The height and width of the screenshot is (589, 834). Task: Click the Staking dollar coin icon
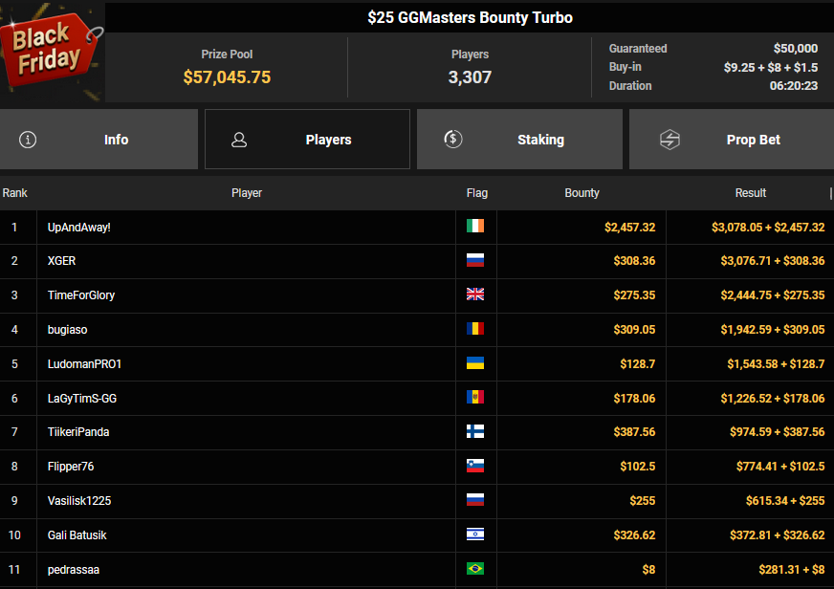[453, 140]
